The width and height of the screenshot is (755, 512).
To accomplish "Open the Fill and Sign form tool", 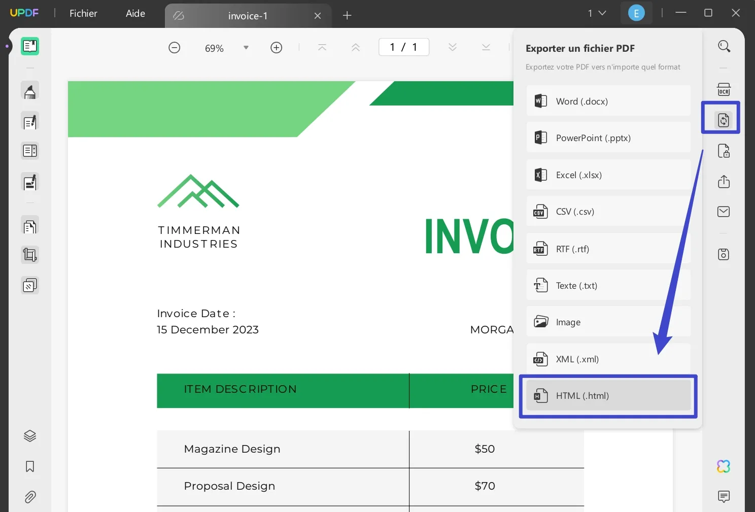I will pyautogui.click(x=30, y=183).
